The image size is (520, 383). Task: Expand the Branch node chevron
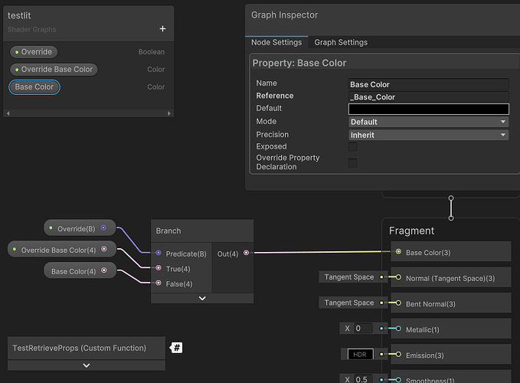(202, 298)
